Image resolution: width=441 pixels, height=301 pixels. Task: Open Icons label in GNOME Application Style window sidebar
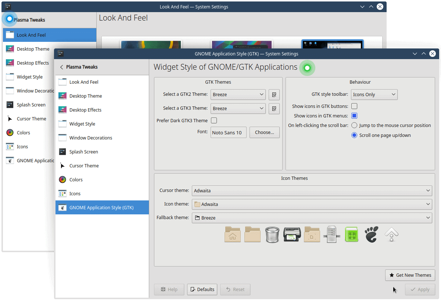pos(75,193)
